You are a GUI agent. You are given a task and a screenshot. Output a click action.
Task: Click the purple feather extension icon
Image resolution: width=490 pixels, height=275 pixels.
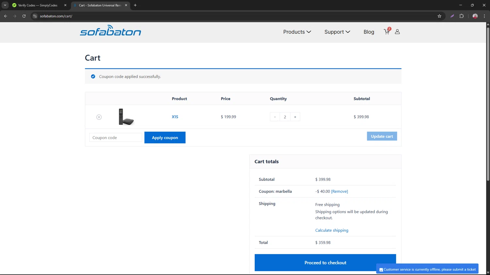452,16
